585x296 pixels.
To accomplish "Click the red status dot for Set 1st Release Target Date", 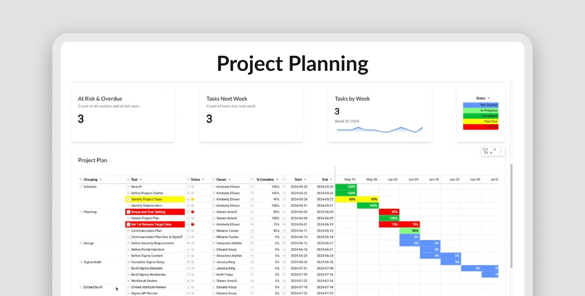I will point(193,224).
